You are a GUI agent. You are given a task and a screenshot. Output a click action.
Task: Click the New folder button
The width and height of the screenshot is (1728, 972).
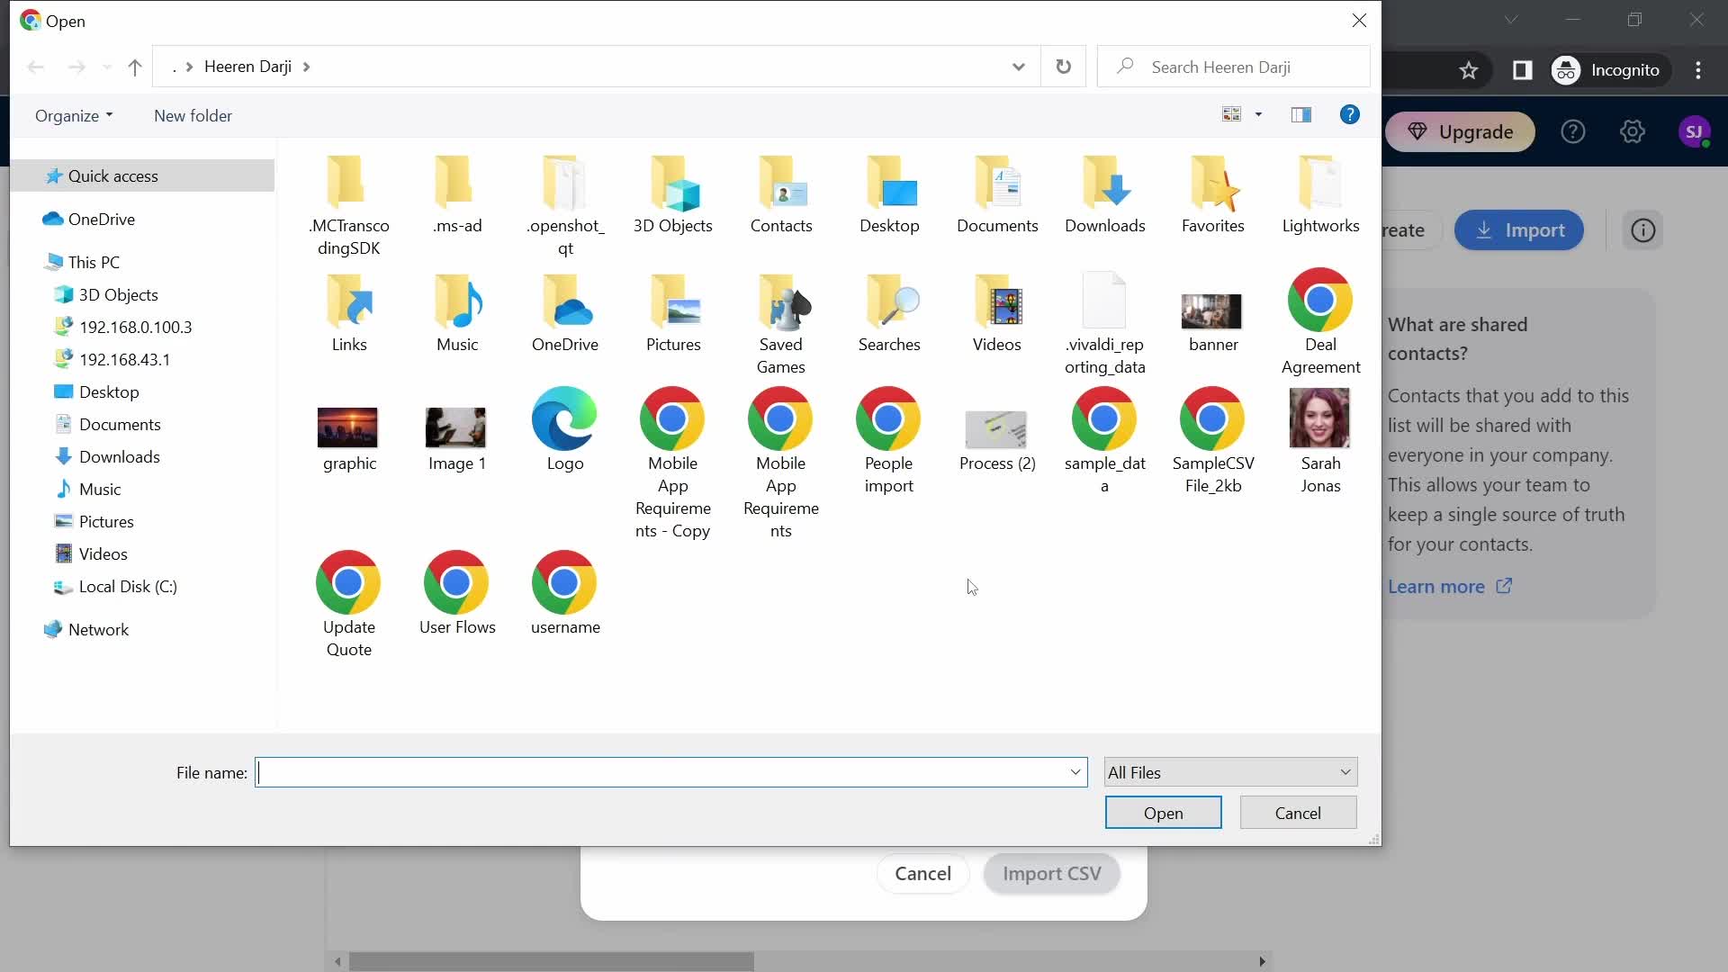(x=193, y=115)
